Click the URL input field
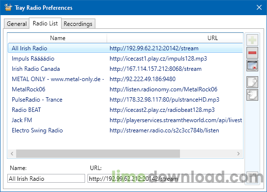This screenshot has width=267, height=192. (x=165, y=178)
